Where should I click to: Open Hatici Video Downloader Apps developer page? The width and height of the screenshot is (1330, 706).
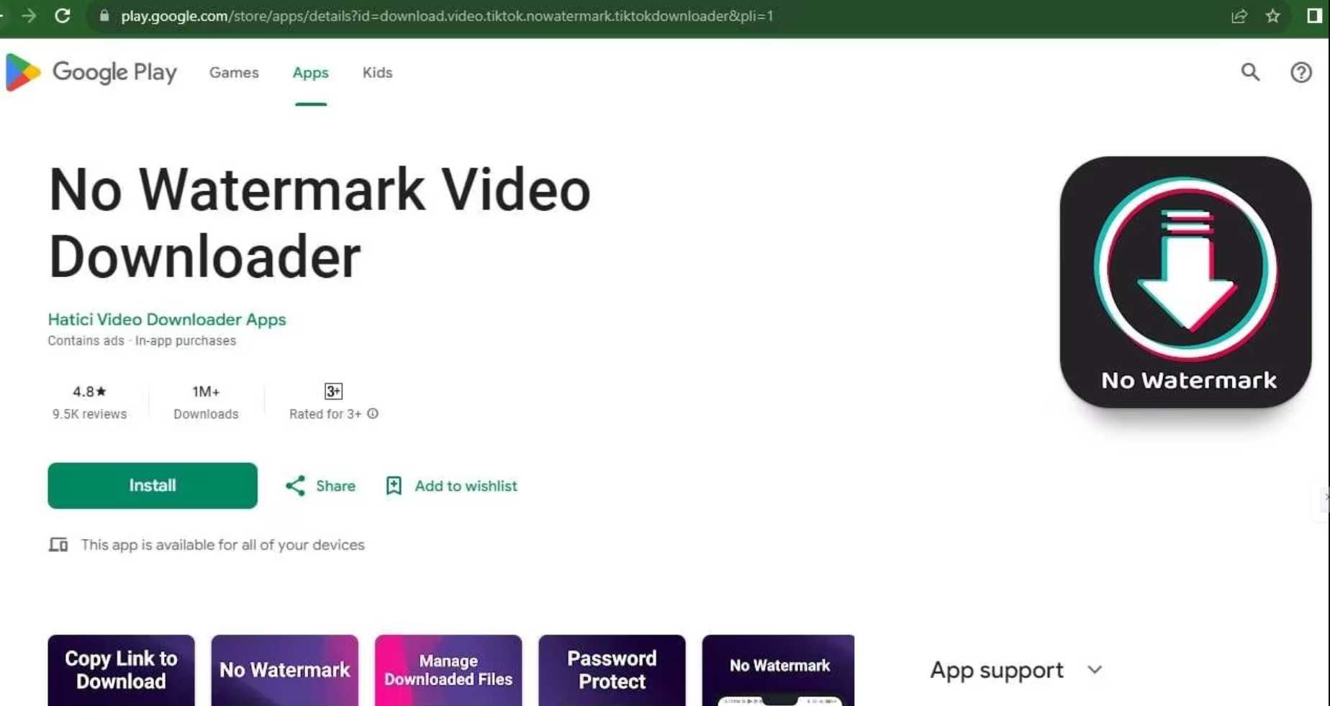(x=167, y=320)
